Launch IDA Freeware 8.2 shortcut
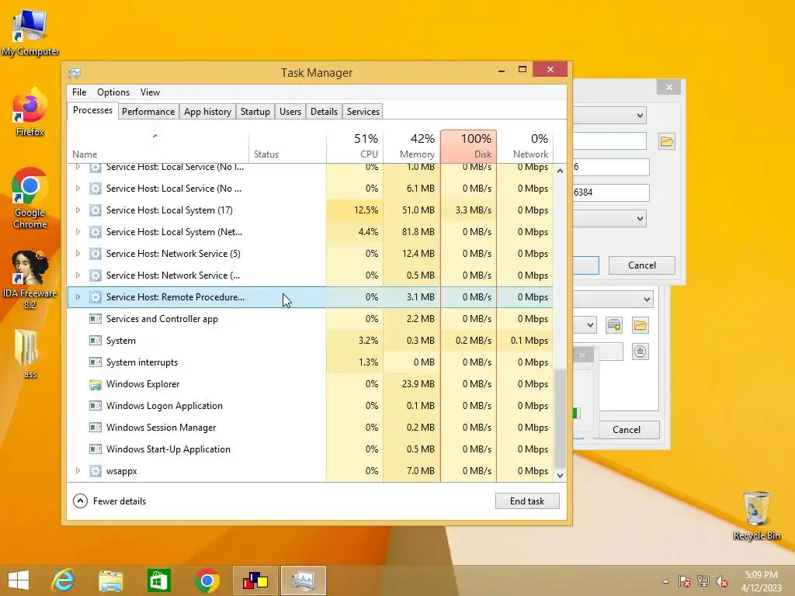This screenshot has height=596, width=795. [30, 279]
